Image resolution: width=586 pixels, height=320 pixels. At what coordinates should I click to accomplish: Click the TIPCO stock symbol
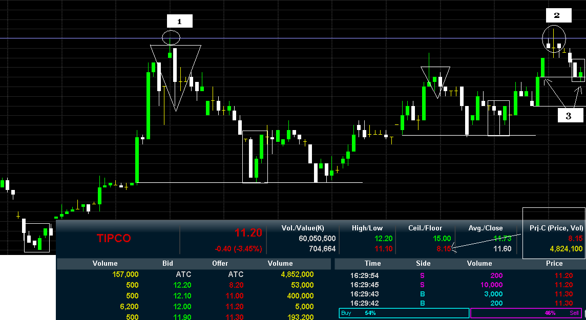point(114,238)
